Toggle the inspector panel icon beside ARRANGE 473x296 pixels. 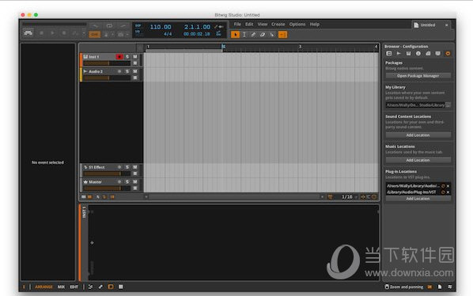pos(24,287)
